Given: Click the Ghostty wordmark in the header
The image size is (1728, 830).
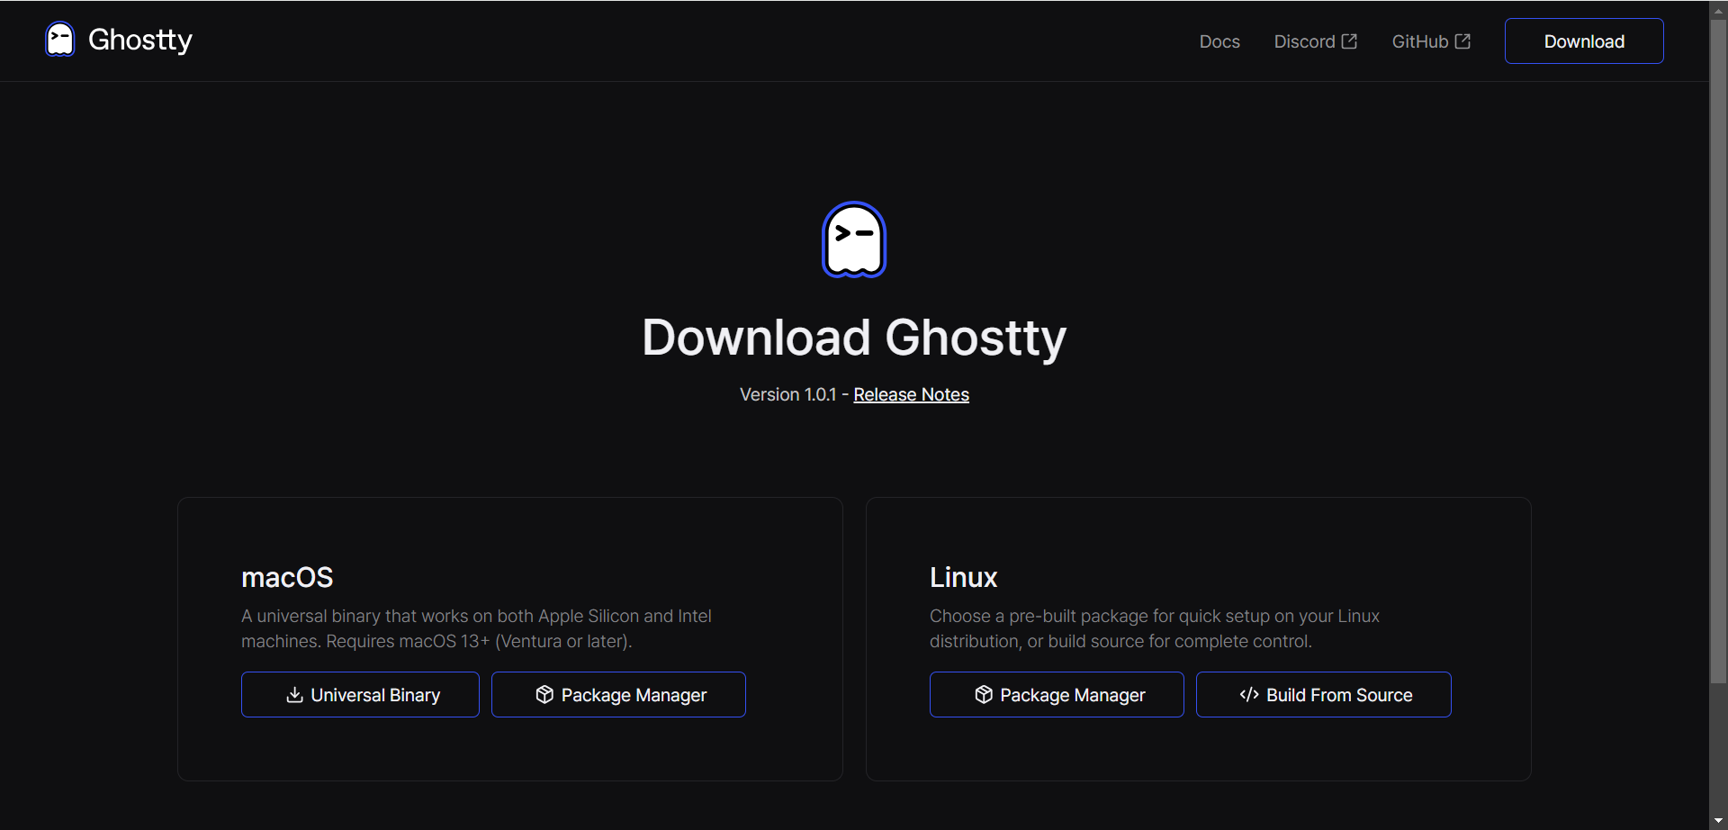Looking at the screenshot, I should coord(140,40).
